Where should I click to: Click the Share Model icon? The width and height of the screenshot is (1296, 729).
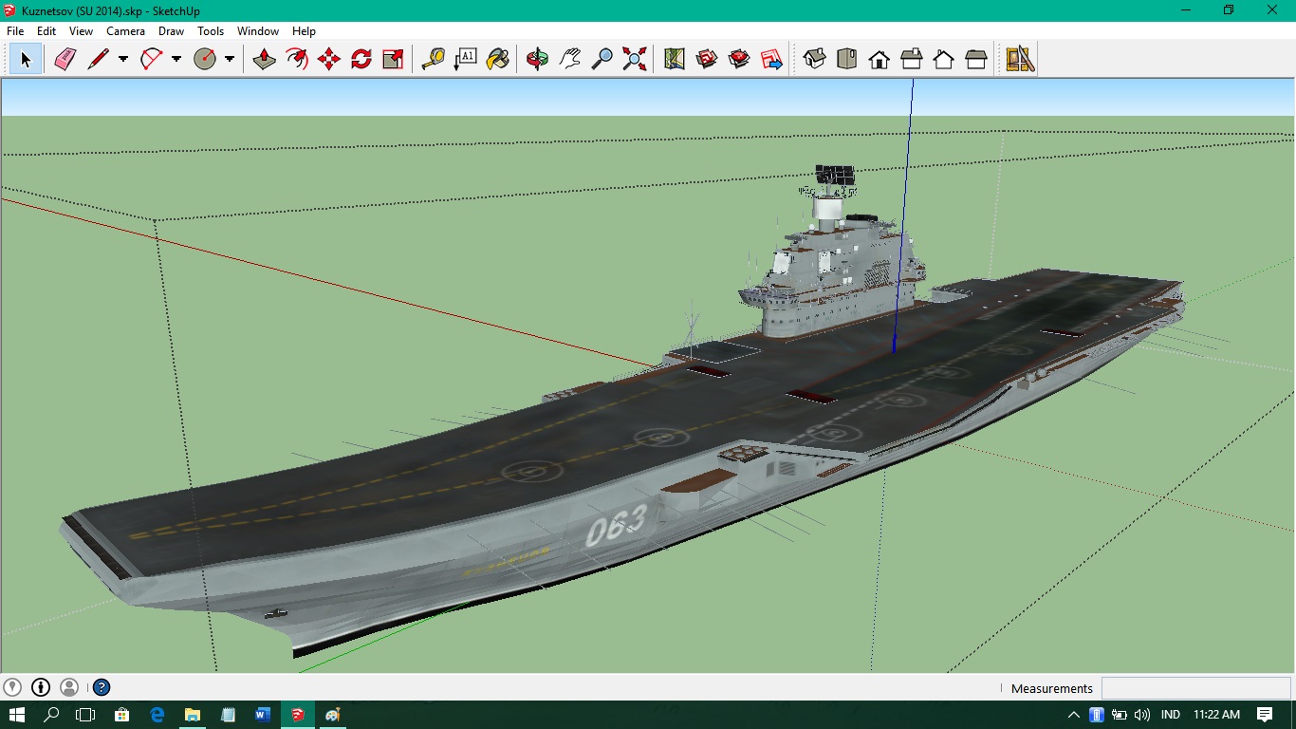point(739,59)
